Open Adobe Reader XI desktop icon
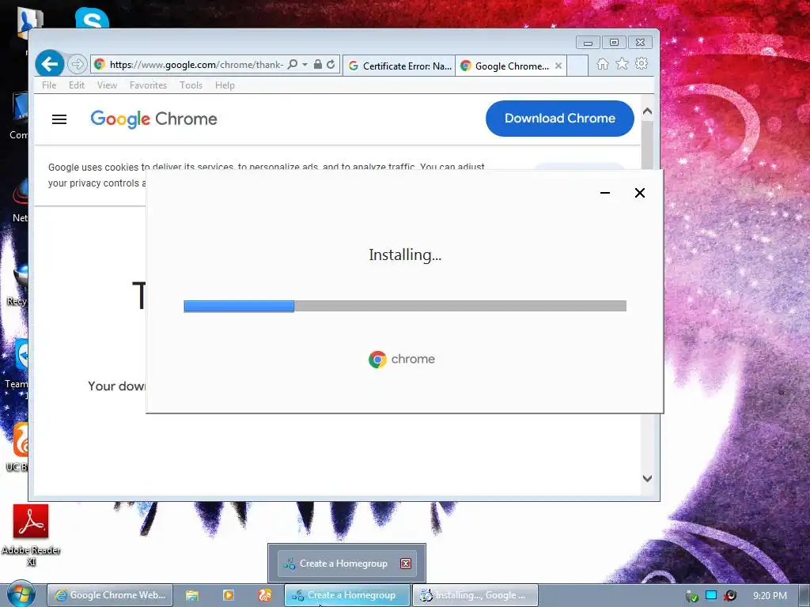Screen dimensions: 810x607 tap(31, 535)
